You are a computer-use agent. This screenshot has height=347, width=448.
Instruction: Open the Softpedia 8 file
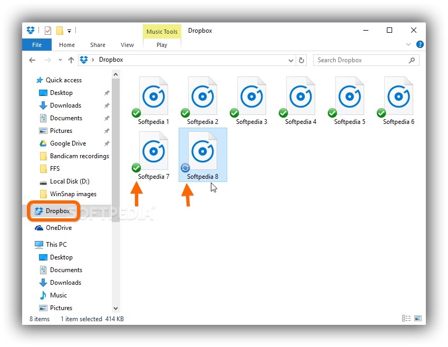pyautogui.click(x=202, y=150)
